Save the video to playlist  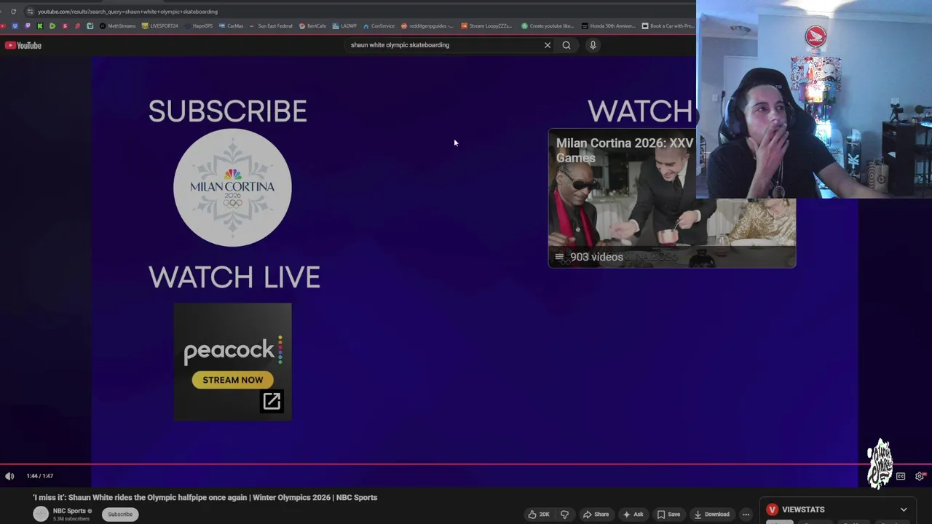click(x=668, y=515)
